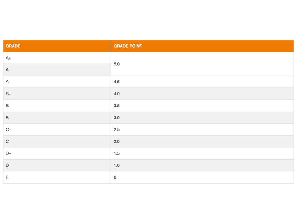Select the A grade cell
This screenshot has width=297, height=223.
click(x=7, y=70)
